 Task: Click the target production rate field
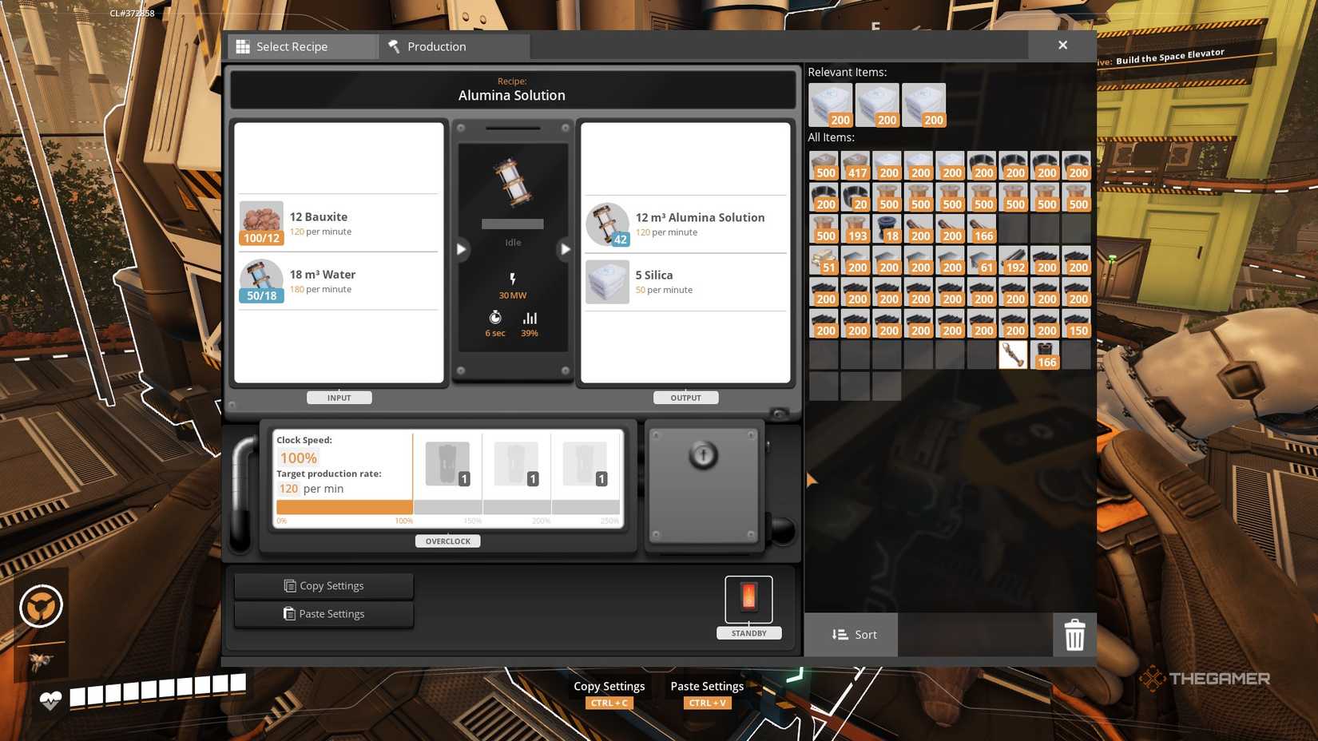click(289, 489)
